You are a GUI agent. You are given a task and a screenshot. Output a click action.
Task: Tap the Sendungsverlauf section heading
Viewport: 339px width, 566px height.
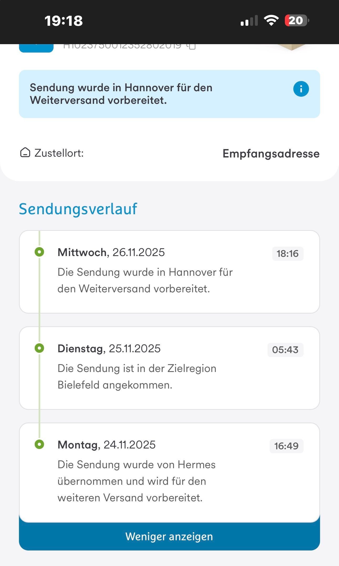(78, 209)
